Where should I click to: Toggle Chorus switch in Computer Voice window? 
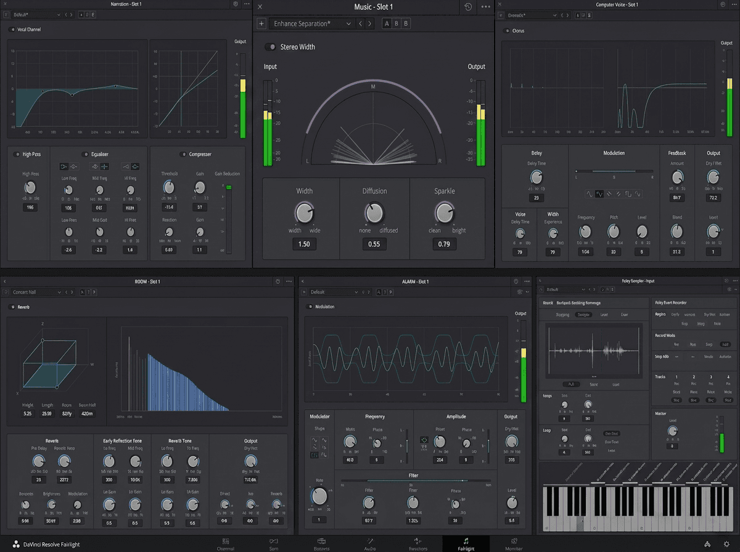click(x=507, y=30)
